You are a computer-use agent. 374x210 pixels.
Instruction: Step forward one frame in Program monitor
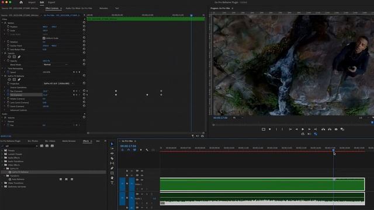[x=309, y=129]
